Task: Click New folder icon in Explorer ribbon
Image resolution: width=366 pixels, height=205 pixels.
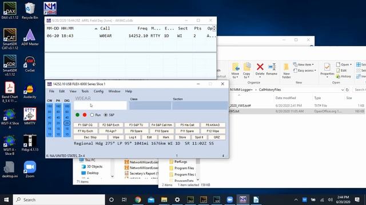Action: (x=286, y=71)
